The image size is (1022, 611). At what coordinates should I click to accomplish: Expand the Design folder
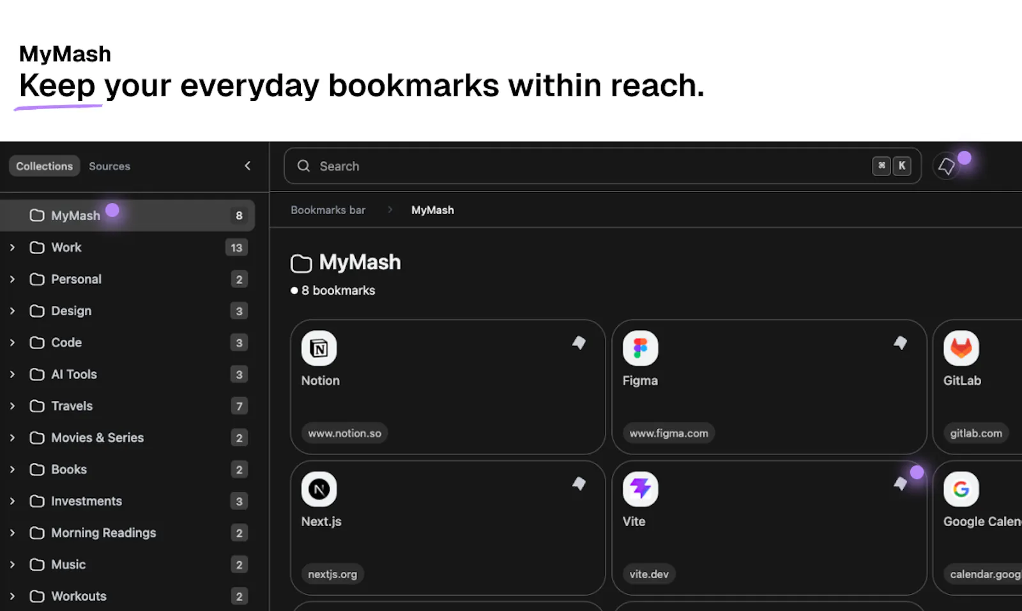(12, 311)
